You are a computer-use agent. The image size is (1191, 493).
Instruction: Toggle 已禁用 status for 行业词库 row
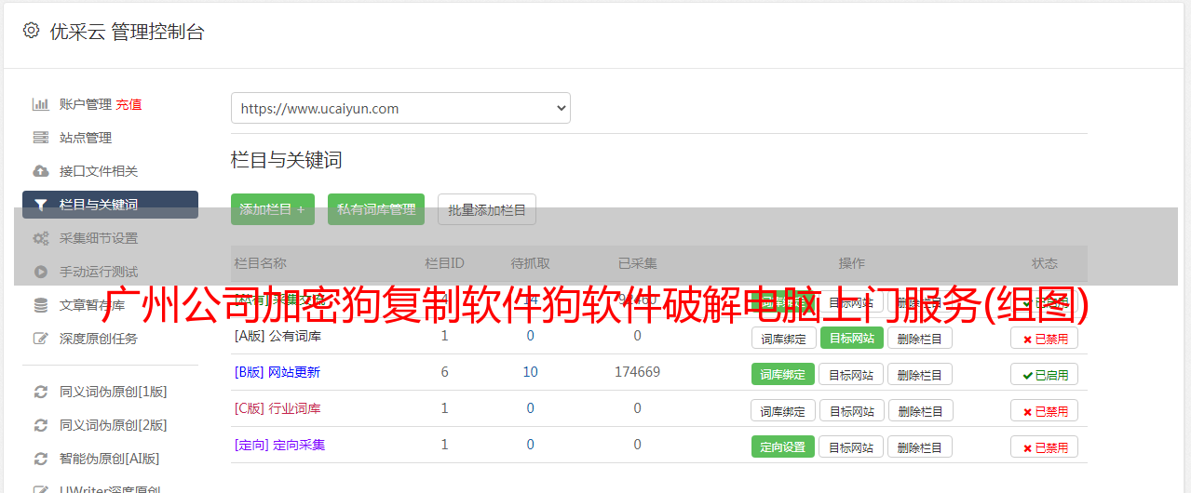click(x=1044, y=411)
